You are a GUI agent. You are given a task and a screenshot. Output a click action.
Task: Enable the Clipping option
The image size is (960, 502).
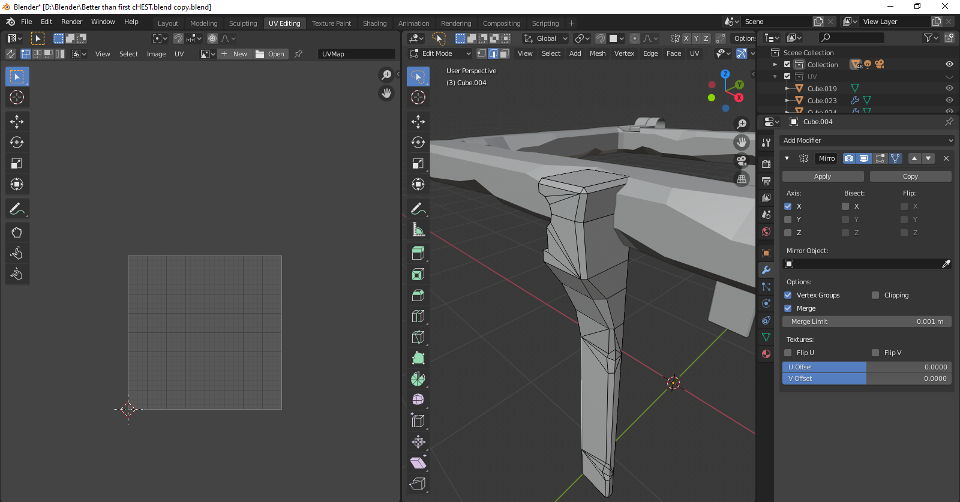[875, 295]
